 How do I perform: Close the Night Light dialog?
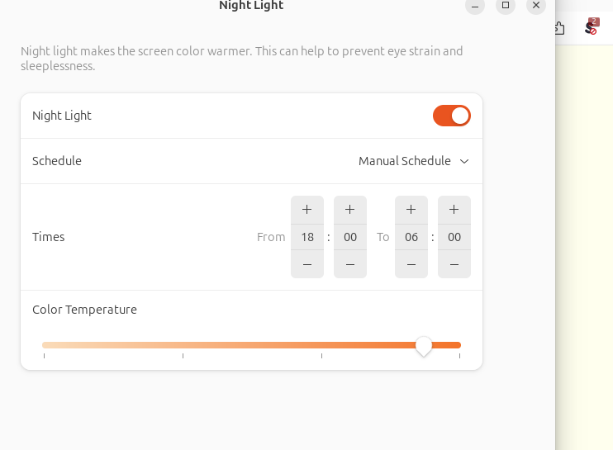(x=536, y=6)
